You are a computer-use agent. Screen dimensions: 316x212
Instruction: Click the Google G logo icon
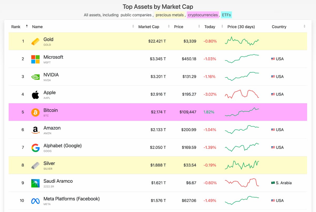(35, 148)
